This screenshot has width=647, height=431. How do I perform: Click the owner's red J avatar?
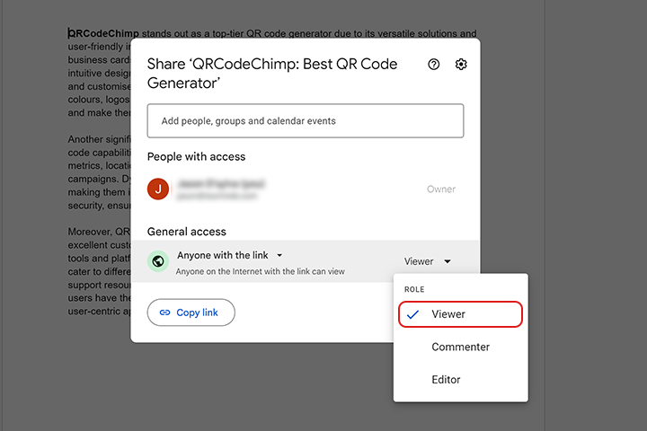click(158, 189)
